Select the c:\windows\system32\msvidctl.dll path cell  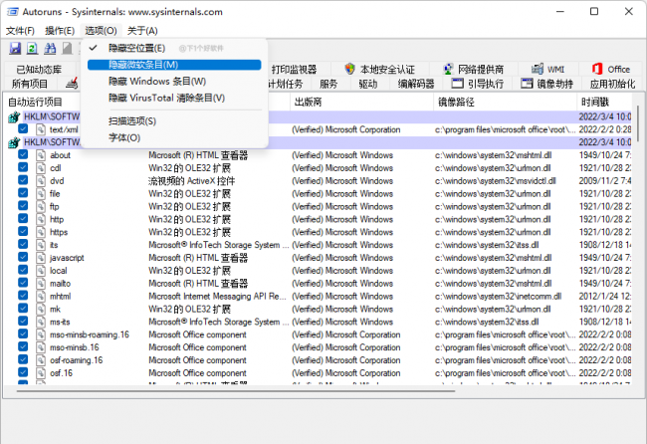click(x=495, y=181)
